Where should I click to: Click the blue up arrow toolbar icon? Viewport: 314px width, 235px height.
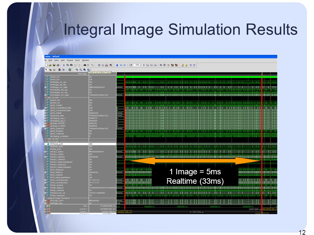coord(117,65)
